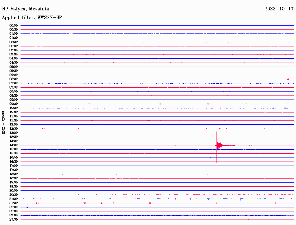Screen dimensions: 296x225
Task: Select the 22:00 time label
Action: click(x=14, y=207)
